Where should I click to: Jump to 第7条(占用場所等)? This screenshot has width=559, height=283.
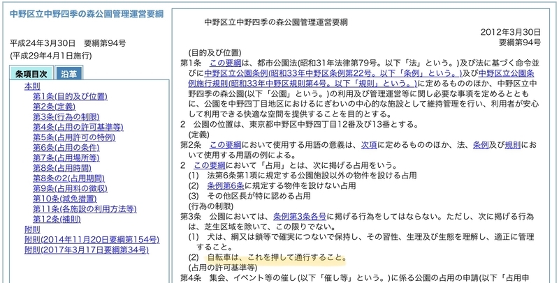(66, 158)
